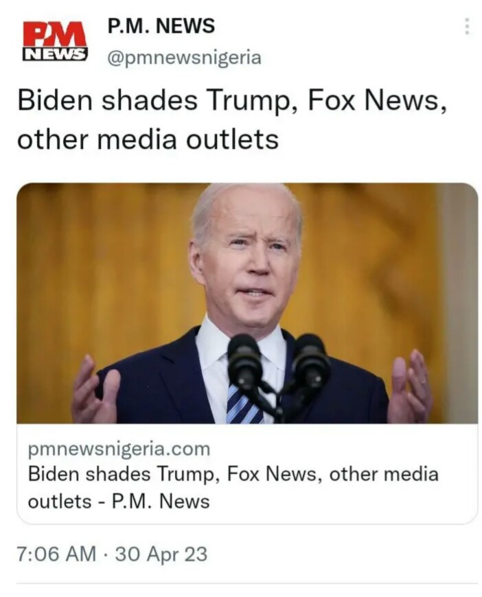Click the black NEWS banner in logo
Viewport: 482px width, 597px height.
click(55, 55)
